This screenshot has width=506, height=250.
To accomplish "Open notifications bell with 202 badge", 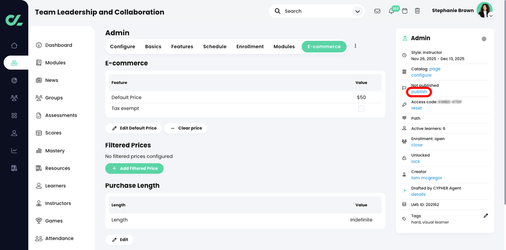I will [391, 11].
